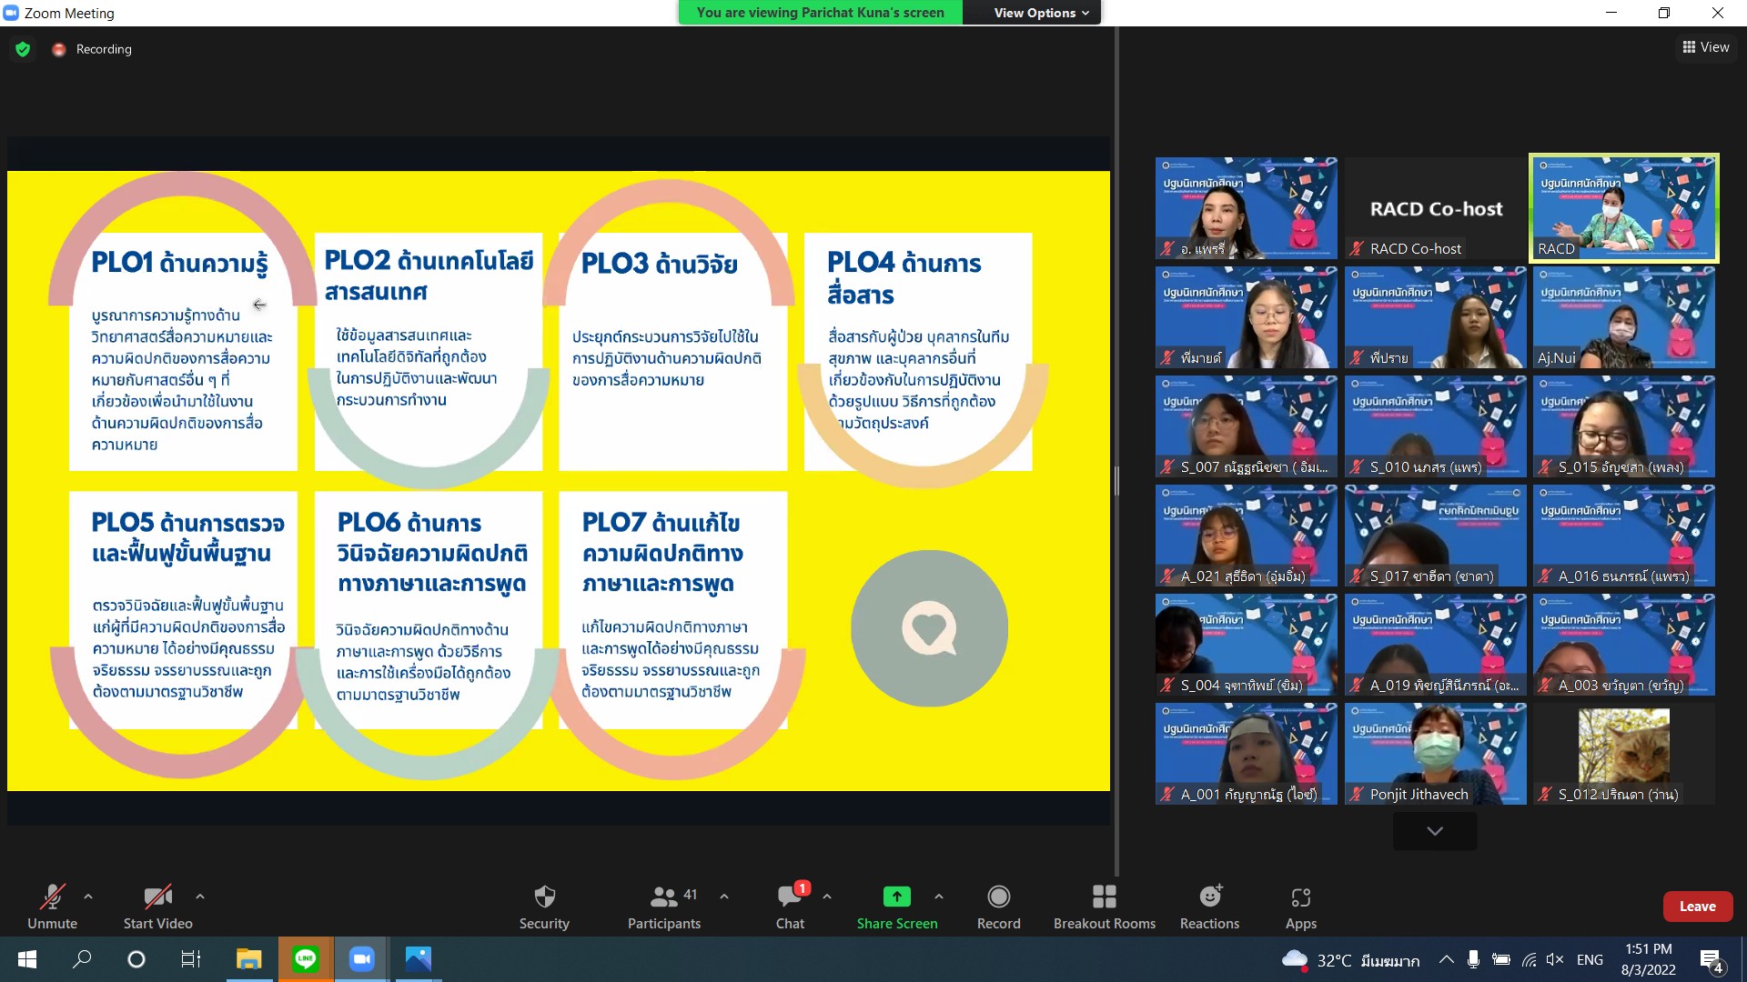Select S_004 video tile
Viewport: 1747px width, 982px height.
[1247, 645]
